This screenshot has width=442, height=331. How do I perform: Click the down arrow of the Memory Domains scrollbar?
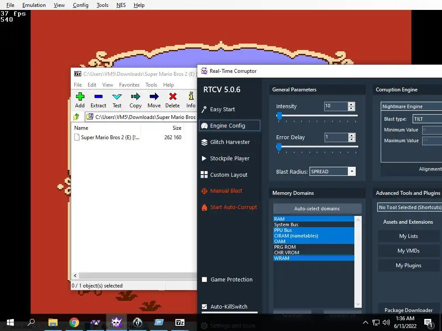click(358, 304)
